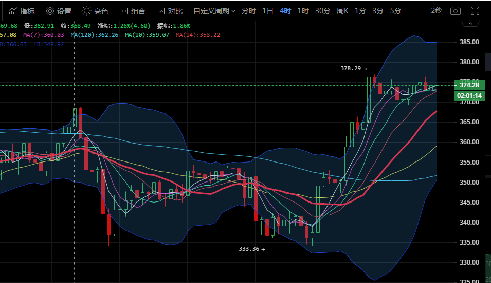Click the MA(120) indicator label
Viewport: 491px width, 283px height.
[95, 35]
